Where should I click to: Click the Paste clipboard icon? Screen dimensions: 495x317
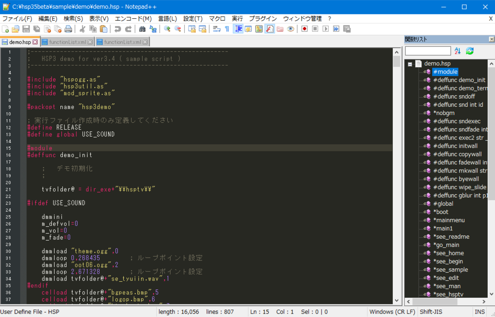[103, 29]
